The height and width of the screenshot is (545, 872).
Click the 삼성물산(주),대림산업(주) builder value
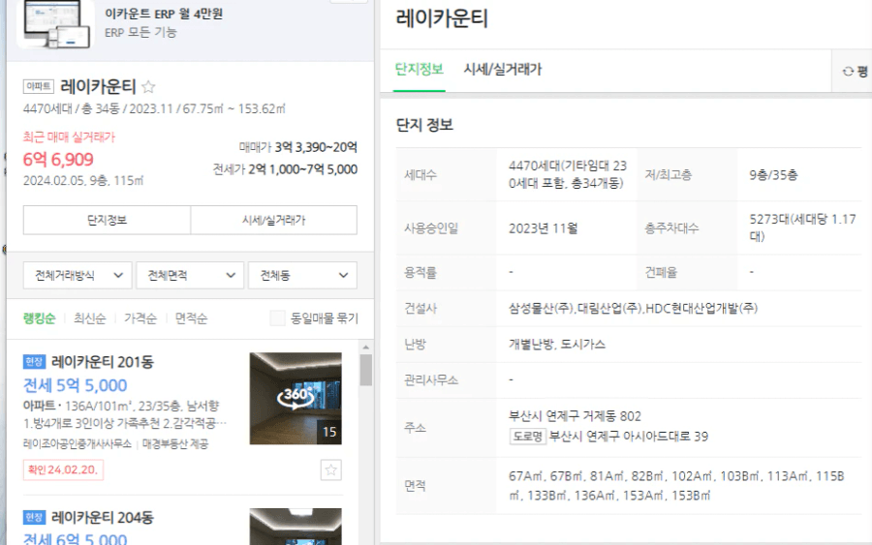(633, 309)
